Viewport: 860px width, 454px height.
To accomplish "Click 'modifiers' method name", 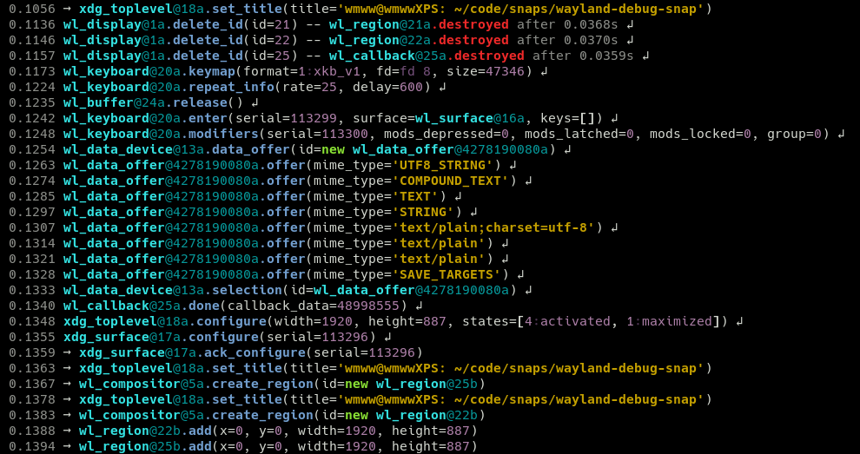I will coord(224,134).
